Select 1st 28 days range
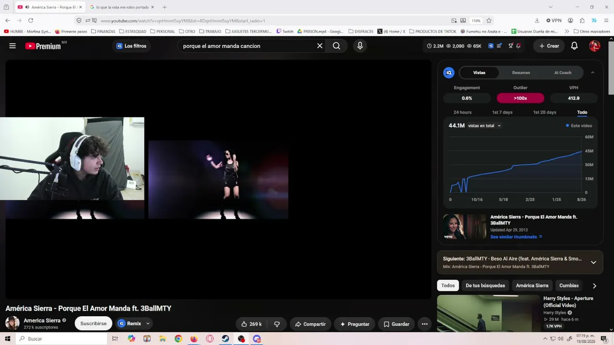 click(x=545, y=112)
